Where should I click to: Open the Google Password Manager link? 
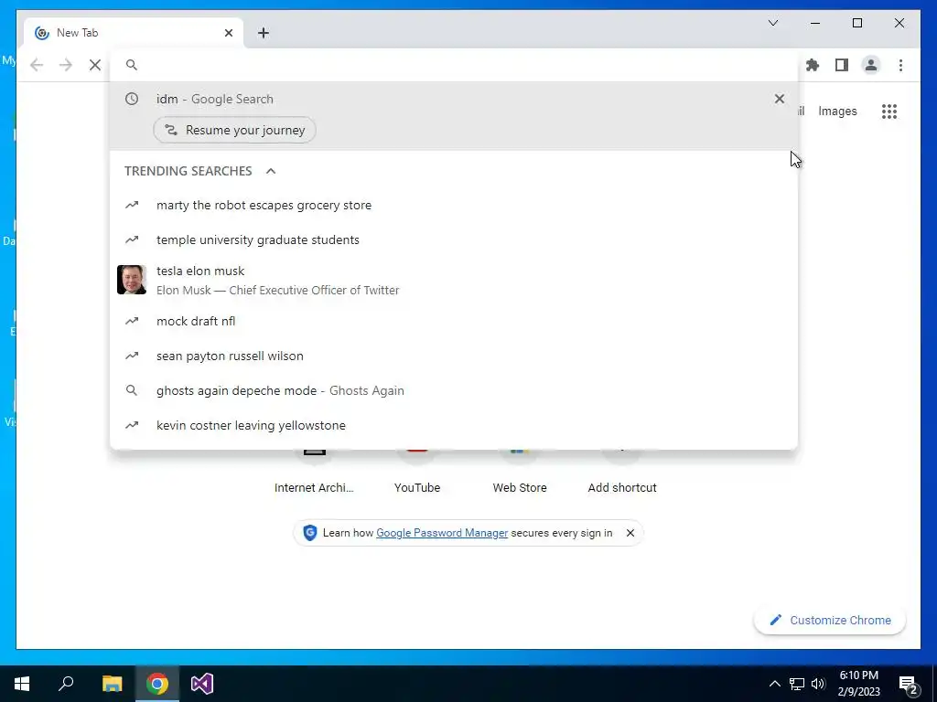442,533
